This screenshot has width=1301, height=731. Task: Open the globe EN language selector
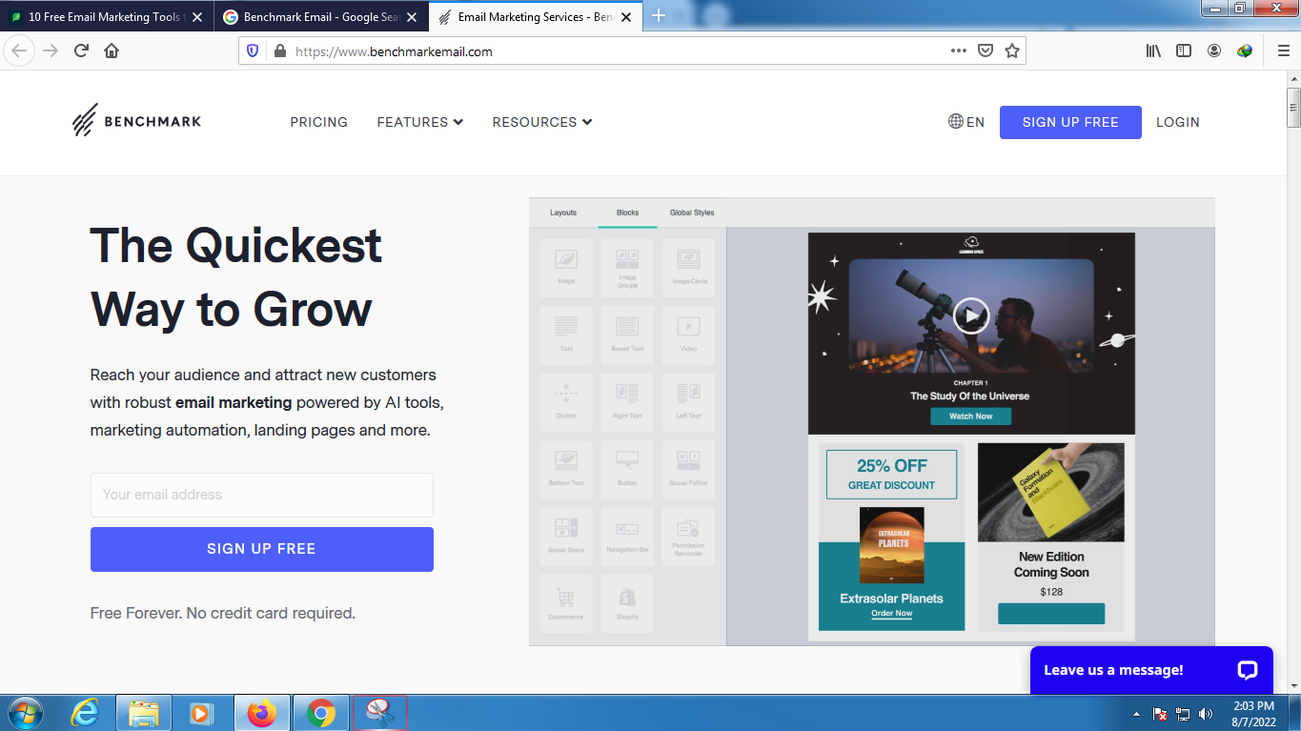(x=966, y=122)
